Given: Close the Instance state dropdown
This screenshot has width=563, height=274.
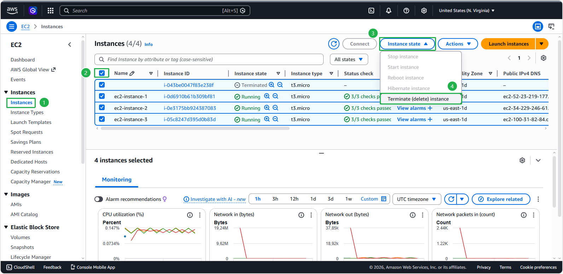Looking at the screenshot, I should [407, 44].
